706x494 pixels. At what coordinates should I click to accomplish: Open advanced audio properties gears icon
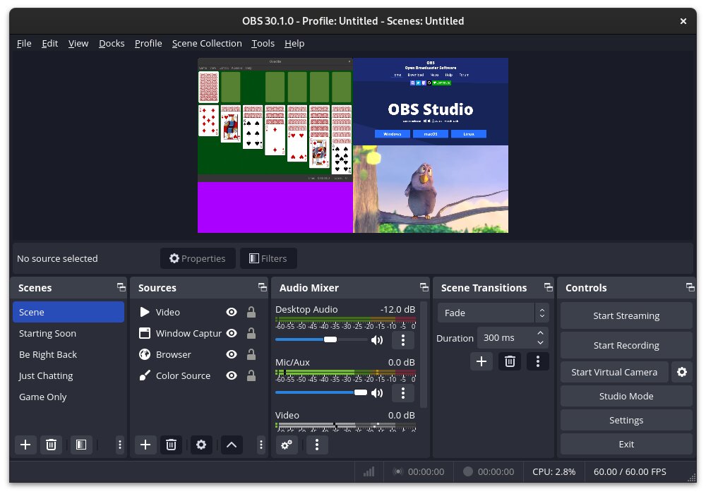pyautogui.click(x=287, y=445)
